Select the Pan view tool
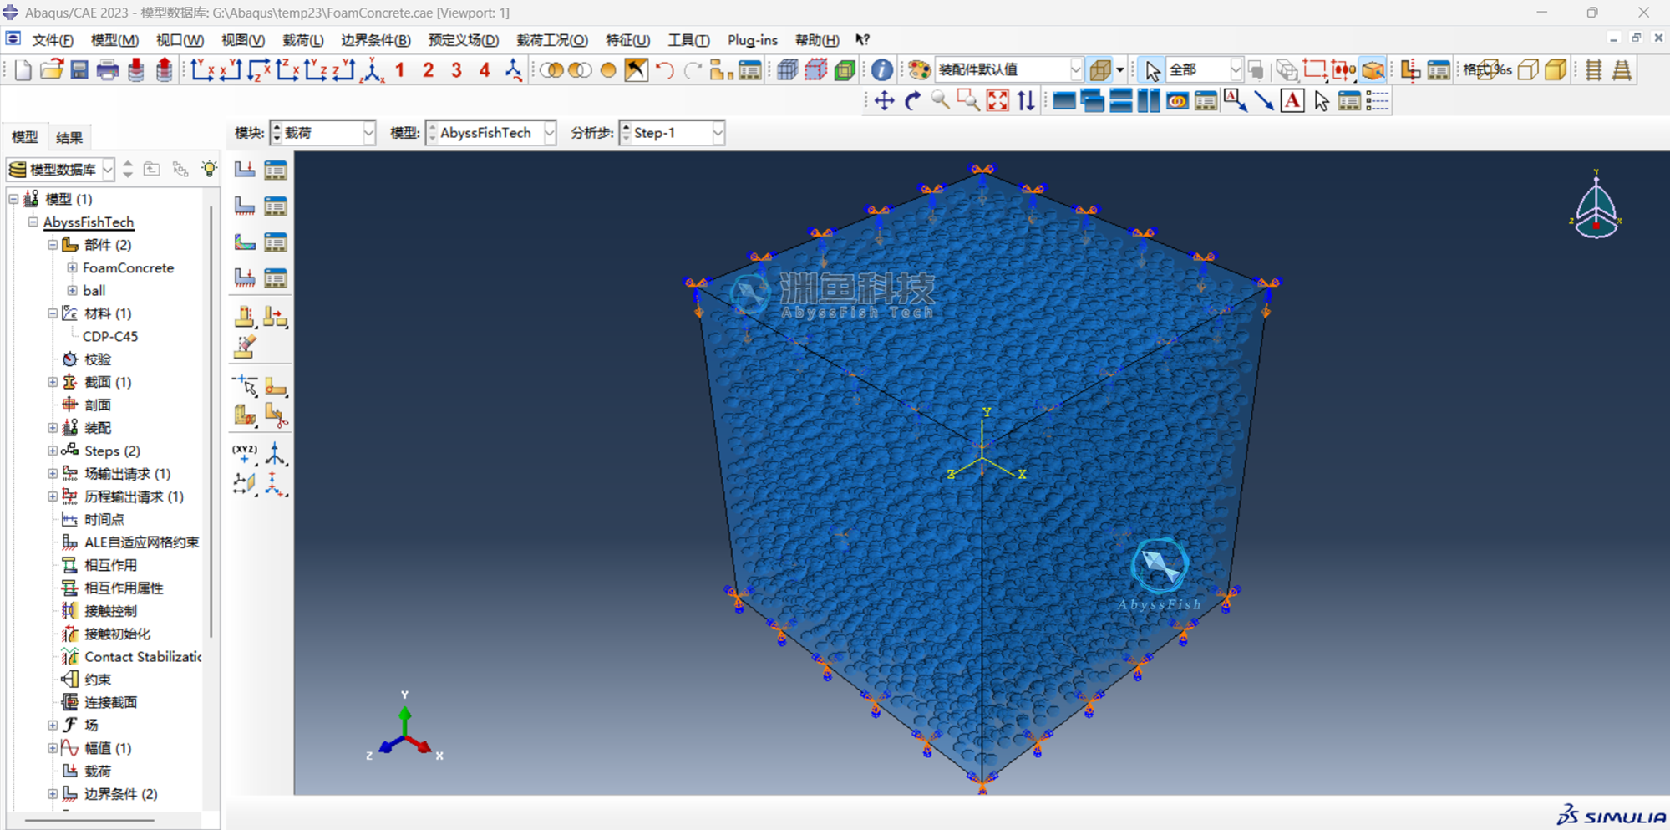The height and width of the screenshot is (830, 1670). coord(884,101)
